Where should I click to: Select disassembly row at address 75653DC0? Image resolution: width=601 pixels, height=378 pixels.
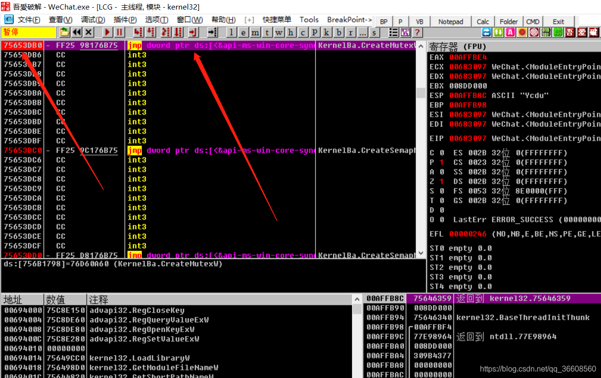pyautogui.click(x=208, y=150)
